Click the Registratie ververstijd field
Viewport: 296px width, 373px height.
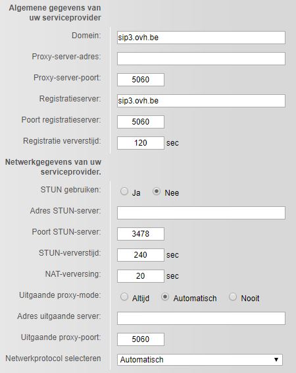[141, 143]
